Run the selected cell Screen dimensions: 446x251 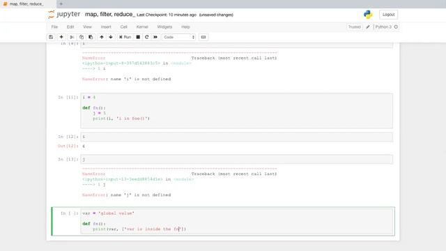(x=125, y=37)
